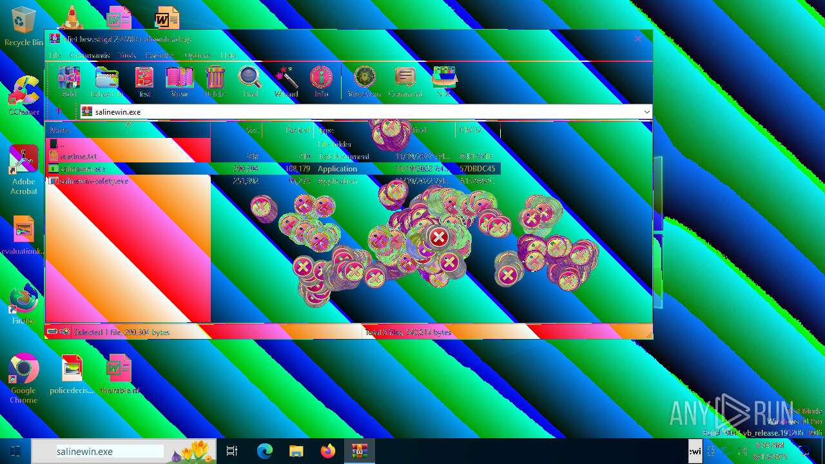
Task: Open File Explorer from the taskbar
Action: point(296,451)
